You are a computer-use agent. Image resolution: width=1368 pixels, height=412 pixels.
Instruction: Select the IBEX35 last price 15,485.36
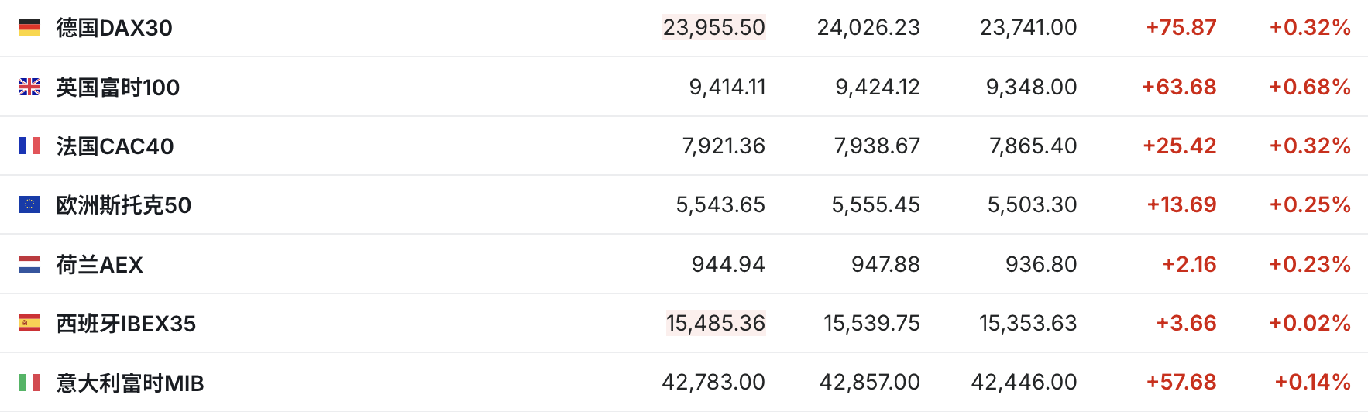(x=715, y=323)
